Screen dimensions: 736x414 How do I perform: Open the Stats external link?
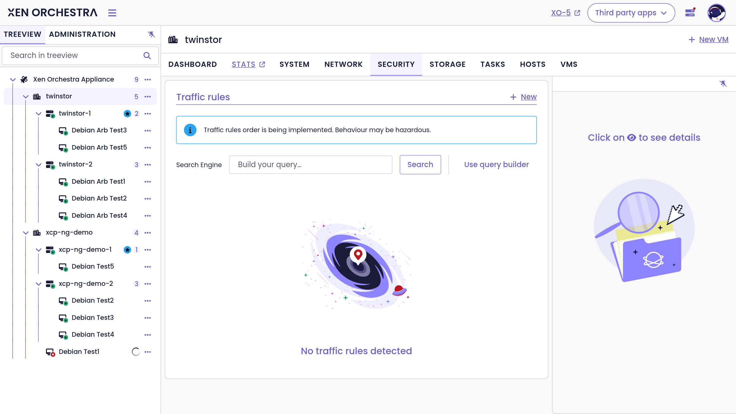[248, 64]
